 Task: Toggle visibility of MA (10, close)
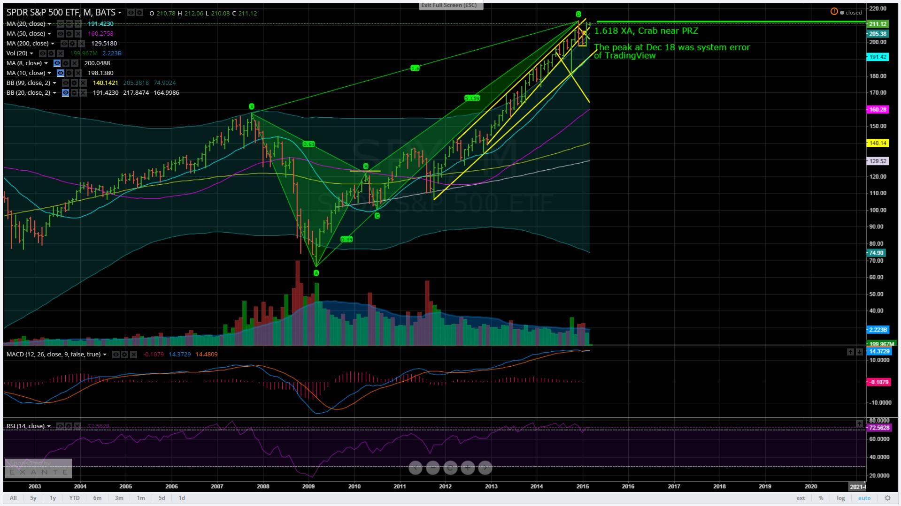(x=61, y=73)
